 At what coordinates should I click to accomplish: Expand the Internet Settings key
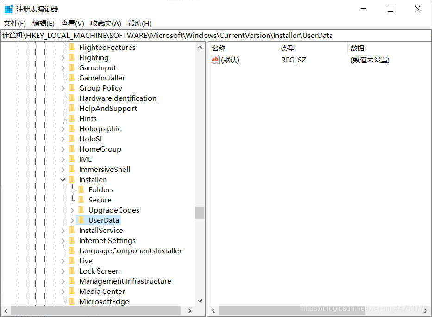tap(63, 241)
